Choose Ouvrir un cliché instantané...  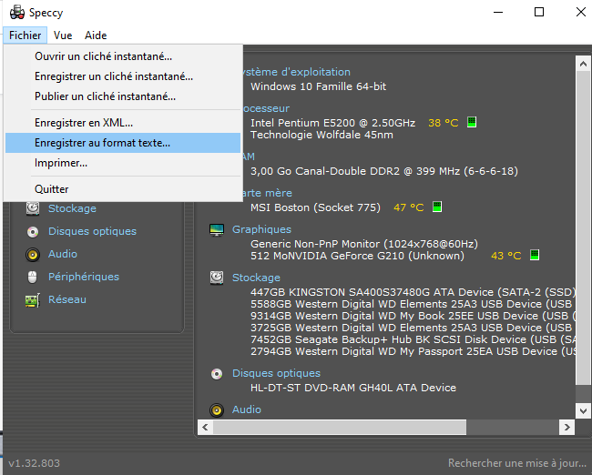[123, 56]
